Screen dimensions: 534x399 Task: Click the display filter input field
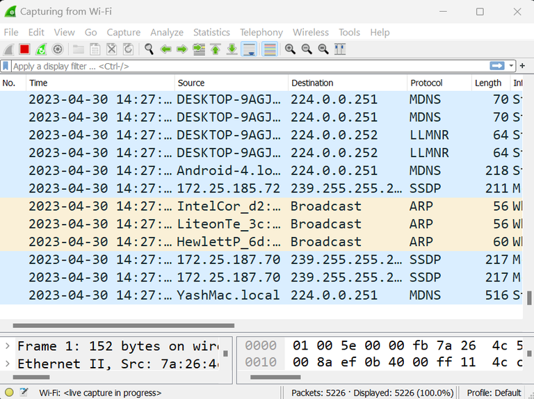pos(250,66)
